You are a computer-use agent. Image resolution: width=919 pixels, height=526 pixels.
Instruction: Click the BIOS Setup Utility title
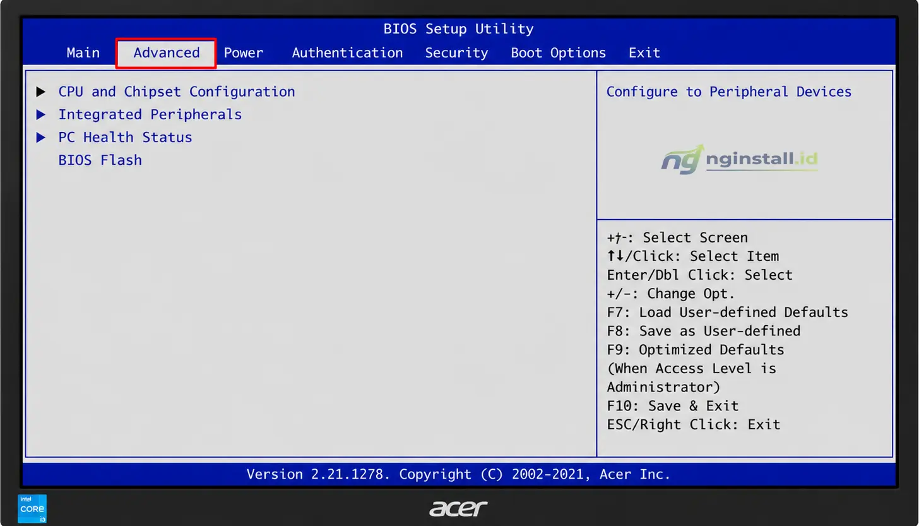459,29
